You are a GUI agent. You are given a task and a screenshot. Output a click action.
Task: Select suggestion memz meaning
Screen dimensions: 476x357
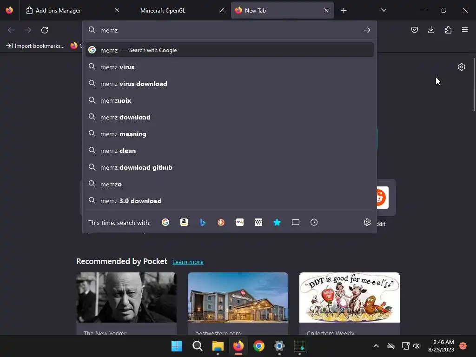point(230,134)
